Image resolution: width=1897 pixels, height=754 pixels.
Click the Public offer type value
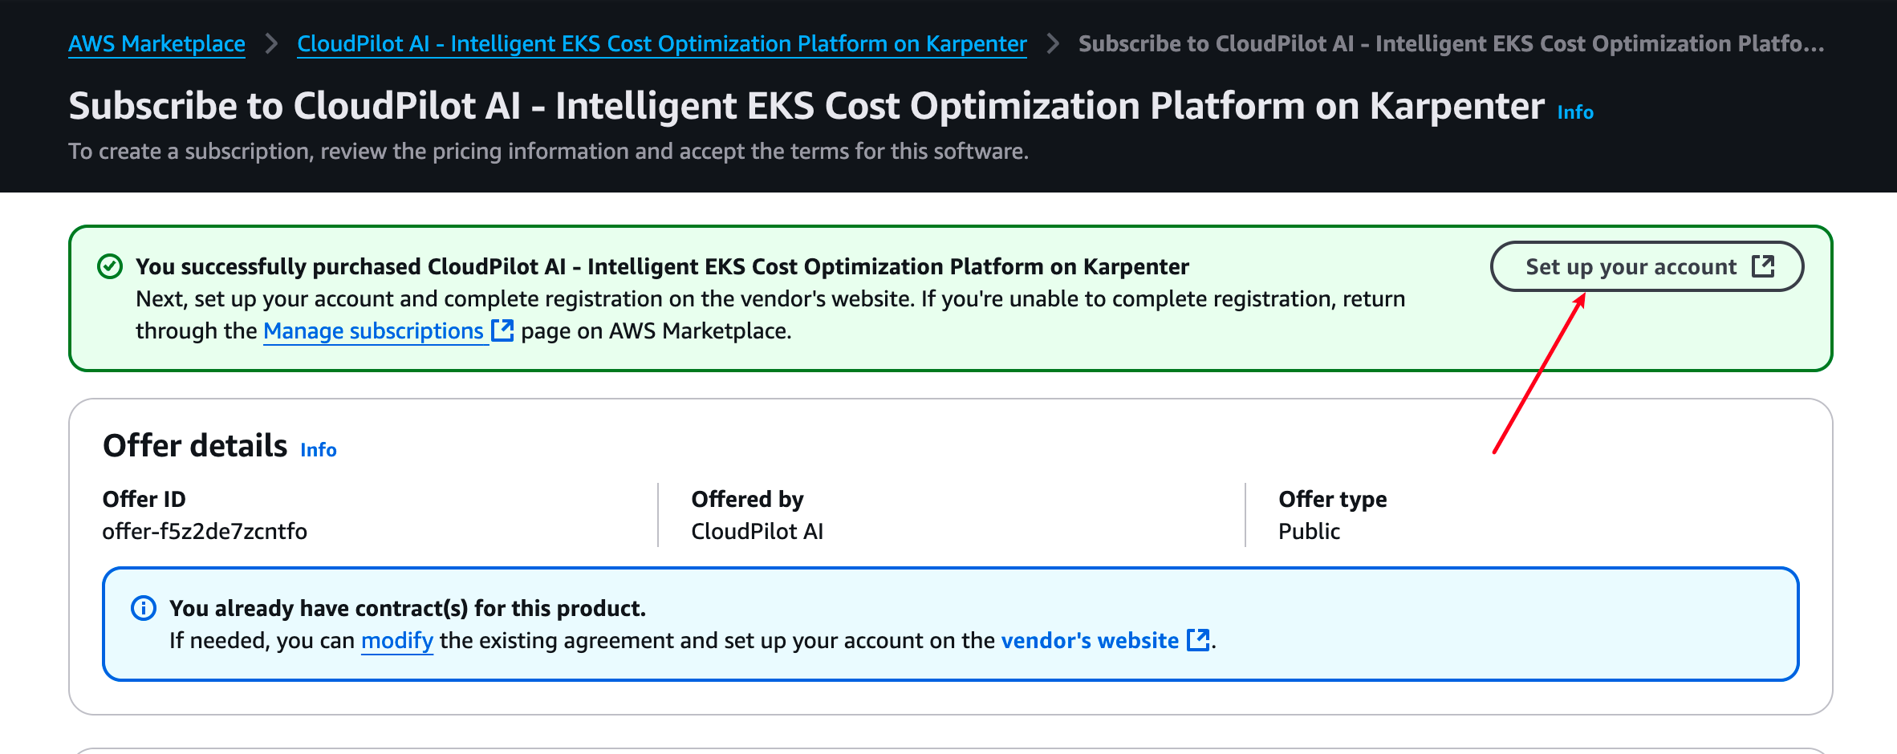pyautogui.click(x=1309, y=531)
